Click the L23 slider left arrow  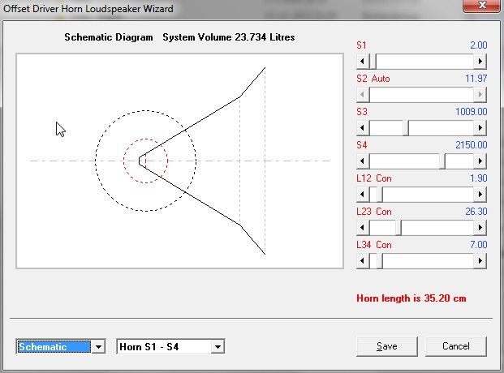tap(363, 228)
